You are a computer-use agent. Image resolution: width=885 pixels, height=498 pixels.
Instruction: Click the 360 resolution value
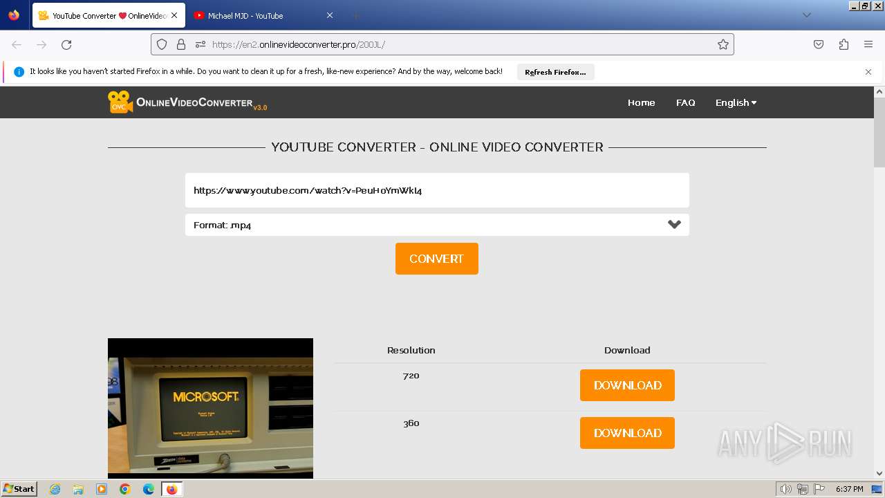tap(411, 423)
